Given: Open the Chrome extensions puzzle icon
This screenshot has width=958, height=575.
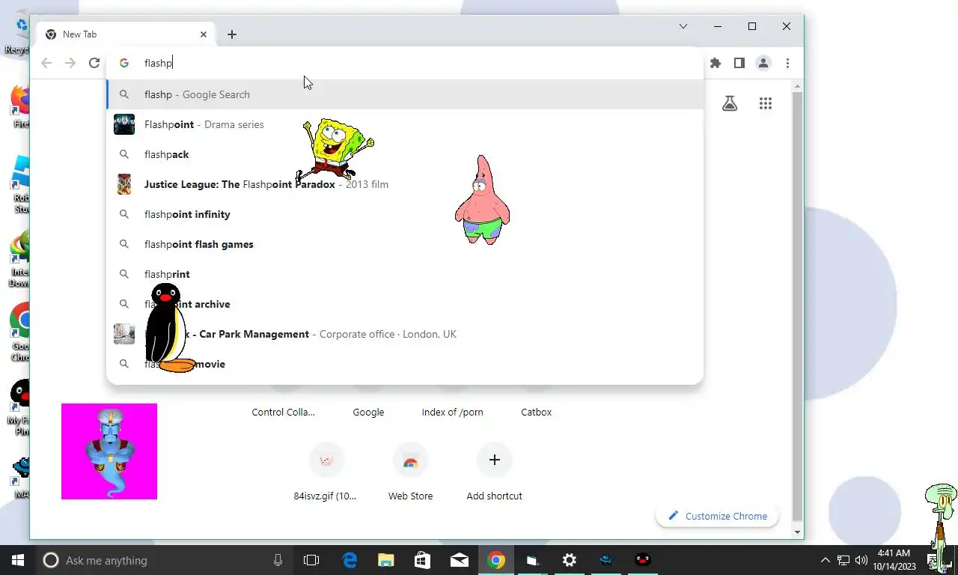Looking at the screenshot, I should pos(716,63).
